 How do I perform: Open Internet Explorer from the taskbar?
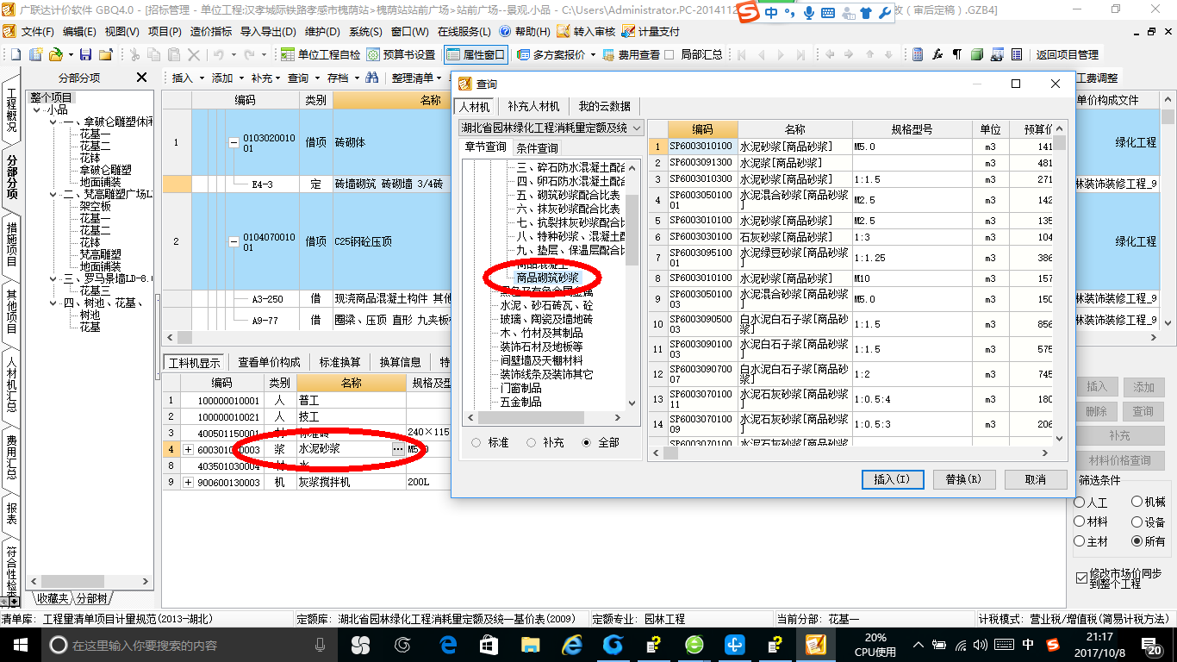(x=572, y=645)
